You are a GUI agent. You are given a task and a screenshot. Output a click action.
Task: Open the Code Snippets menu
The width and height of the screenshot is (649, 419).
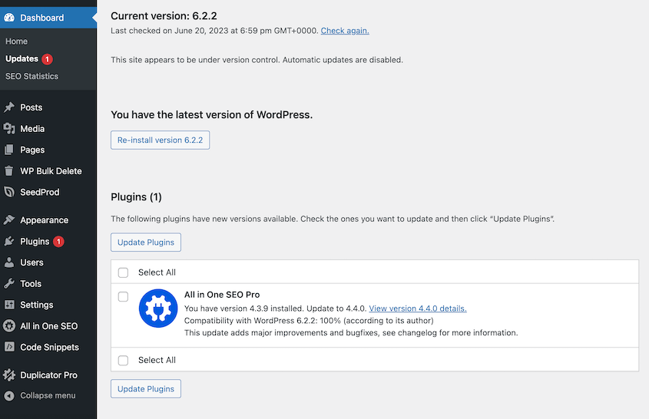48,347
